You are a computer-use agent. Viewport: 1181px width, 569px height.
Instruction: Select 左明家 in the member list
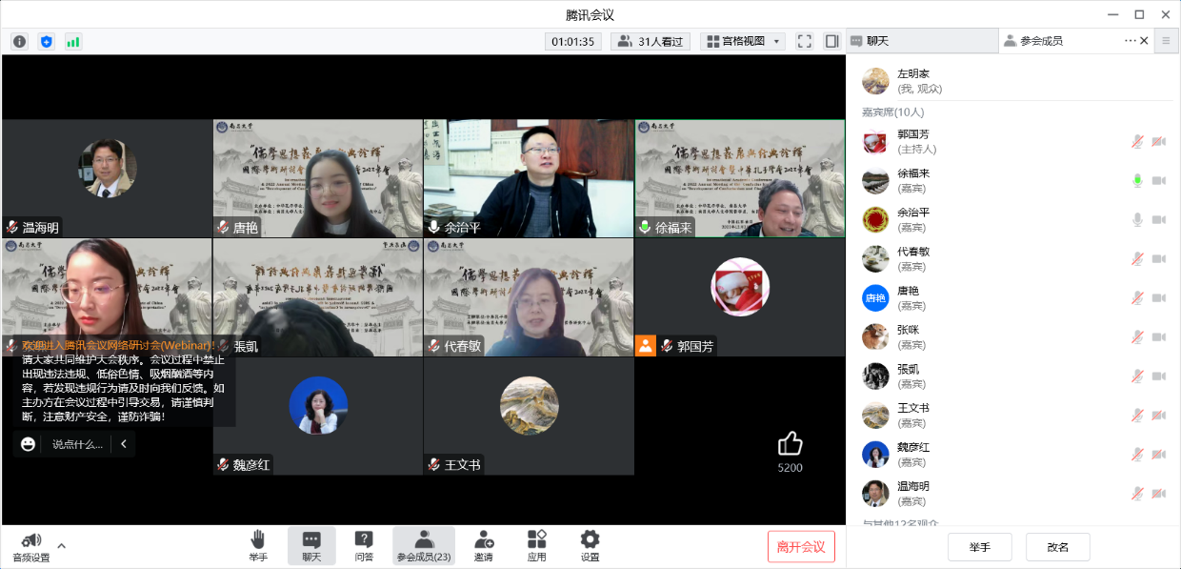pyautogui.click(x=1012, y=81)
